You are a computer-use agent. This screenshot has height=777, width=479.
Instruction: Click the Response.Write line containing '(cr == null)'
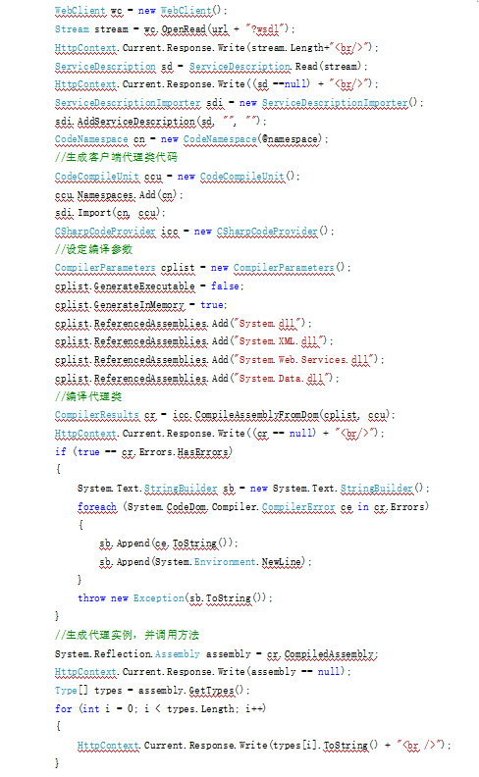tap(220, 433)
